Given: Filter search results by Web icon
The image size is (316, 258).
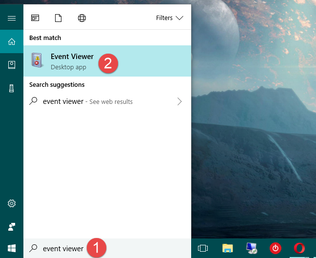Looking at the screenshot, I should pos(82,18).
